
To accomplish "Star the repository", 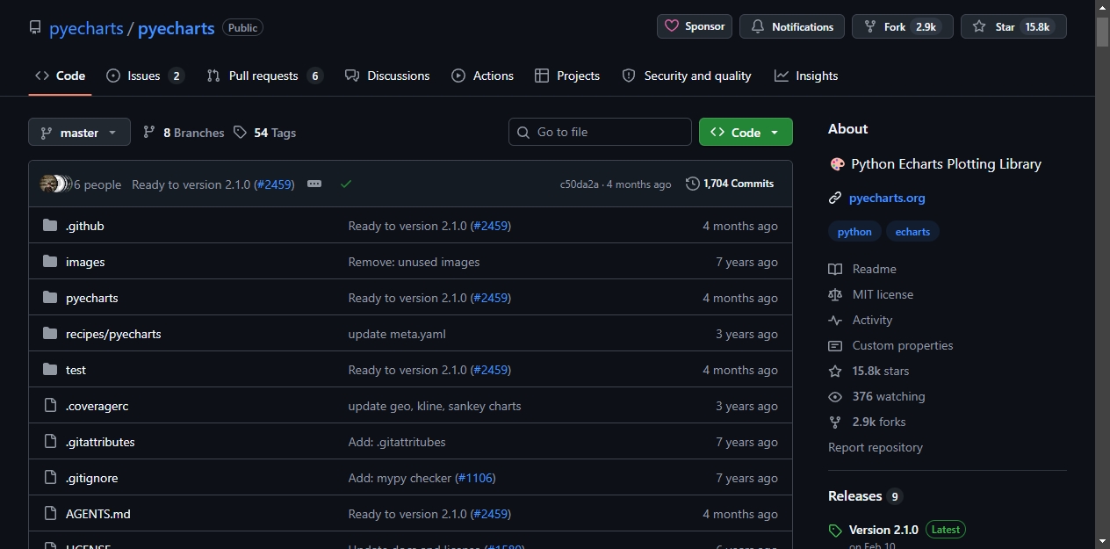I will click(x=1013, y=26).
